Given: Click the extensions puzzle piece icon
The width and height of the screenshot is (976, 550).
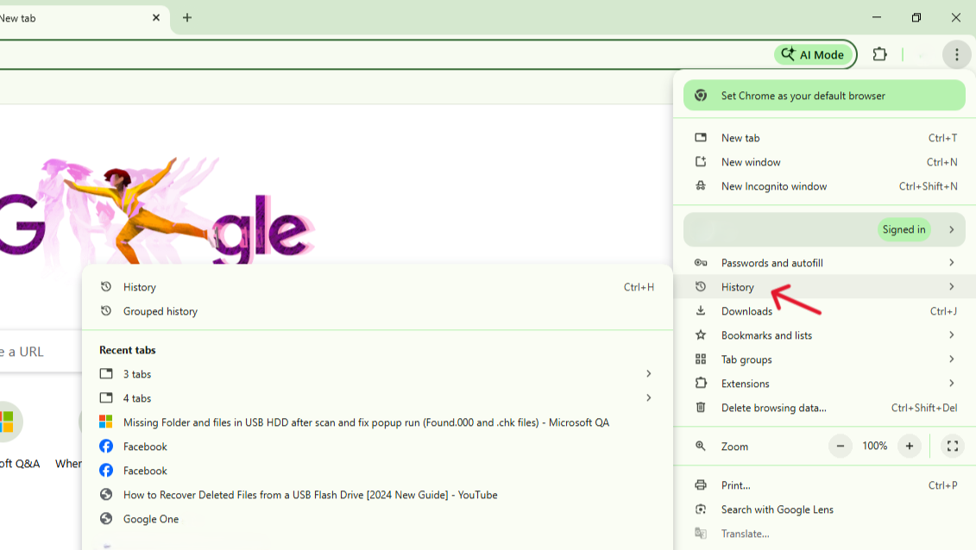Looking at the screenshot, I should 879,53.
